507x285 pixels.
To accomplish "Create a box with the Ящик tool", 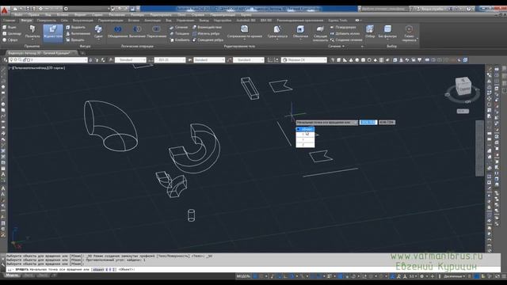I will [10, 28].
